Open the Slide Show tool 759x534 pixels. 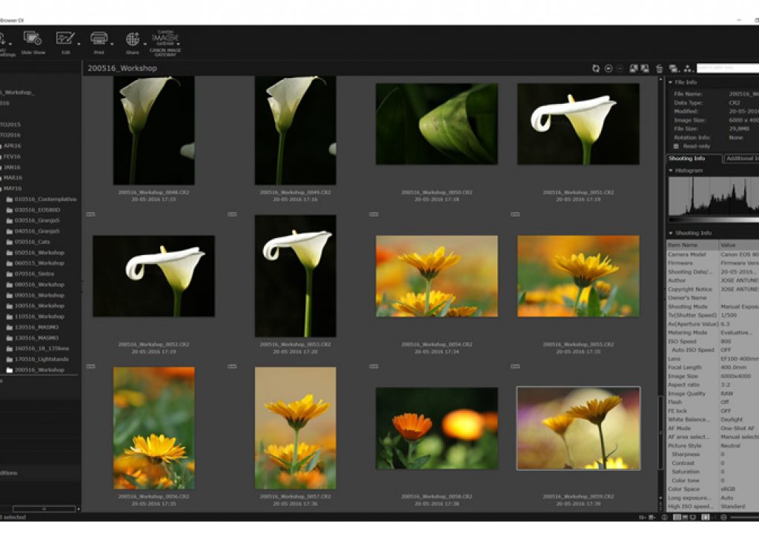pyautogui.click(x=33, y=42)
